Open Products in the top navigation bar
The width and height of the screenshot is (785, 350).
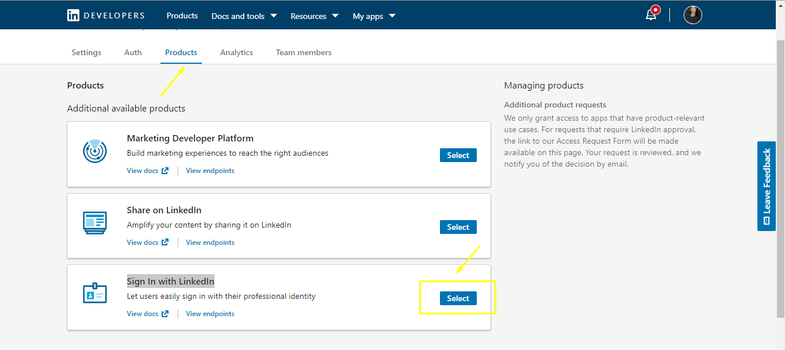pyautogui.click(x=182, y=16)
